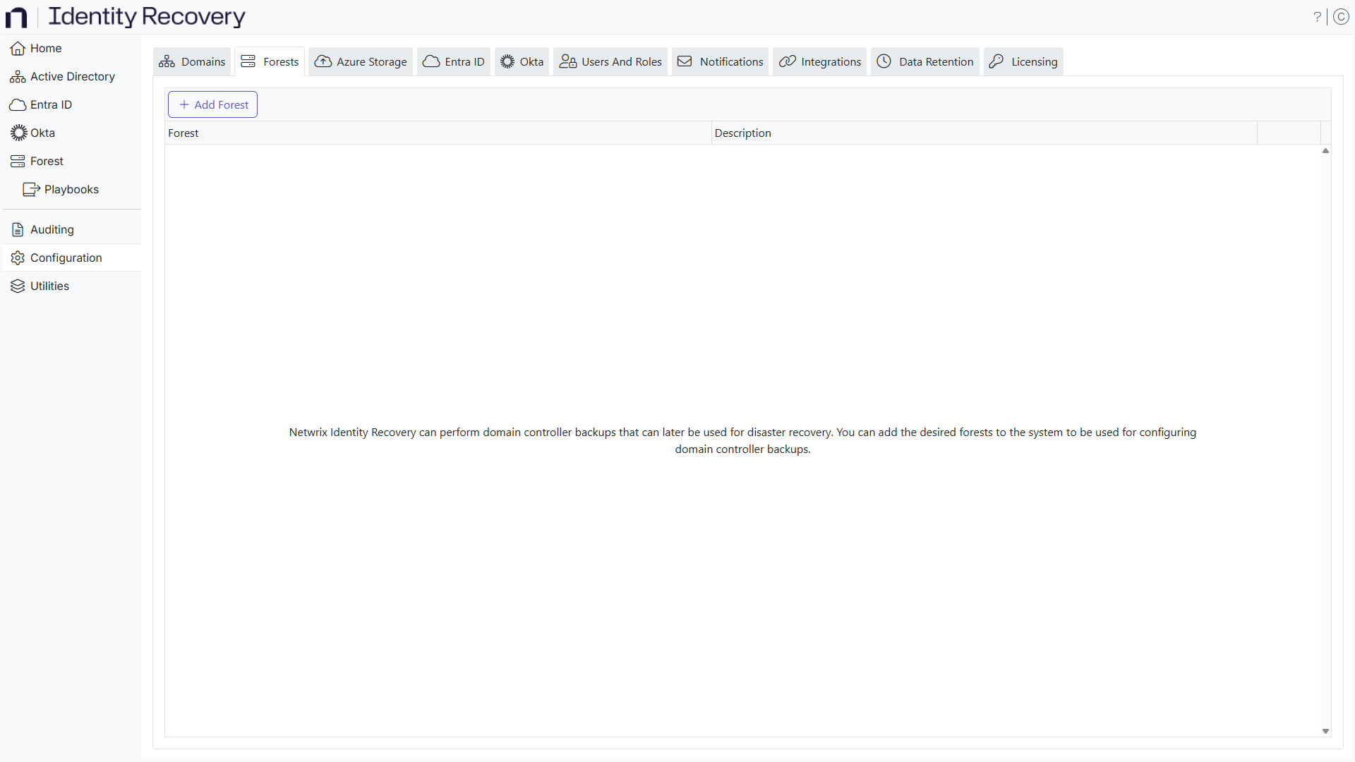Select Forest in the sidebar
The width and height of the screenshot is (1355, 762).
coord(47,161)
